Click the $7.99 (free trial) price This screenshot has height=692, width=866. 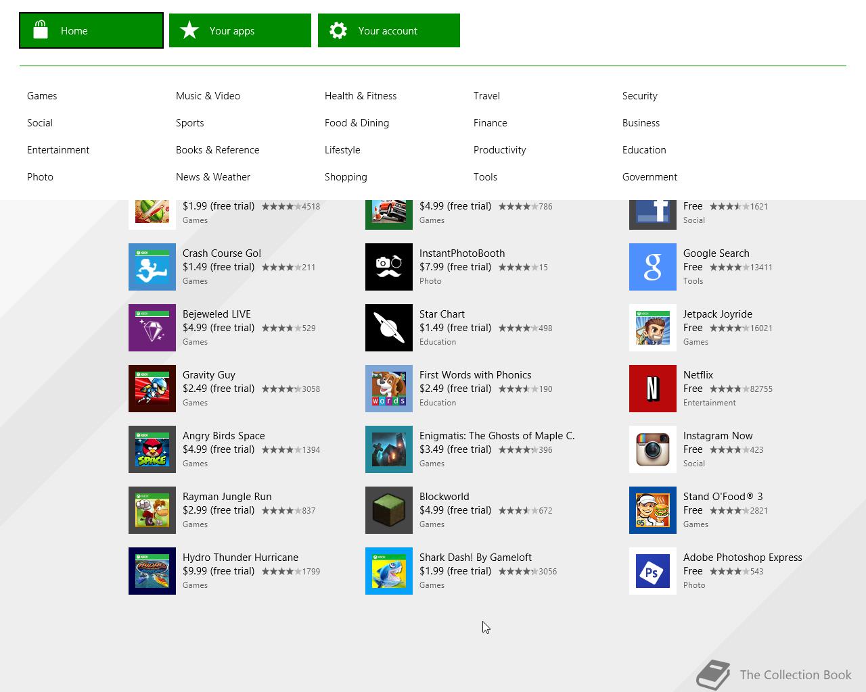tap(455, 267)
